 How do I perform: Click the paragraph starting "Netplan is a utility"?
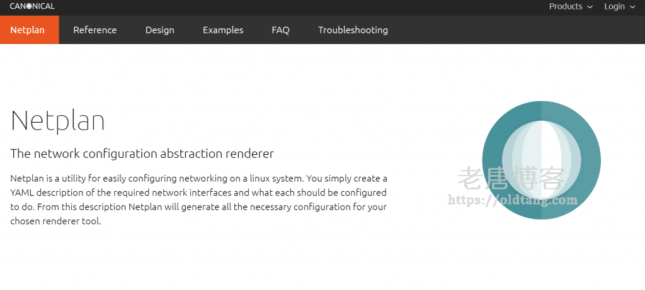(198, 200)
